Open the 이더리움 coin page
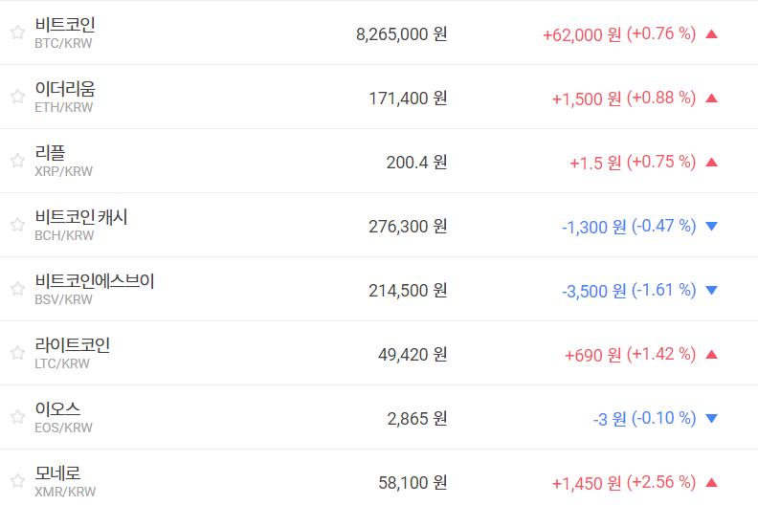758x505 pixels. (65, 89)
